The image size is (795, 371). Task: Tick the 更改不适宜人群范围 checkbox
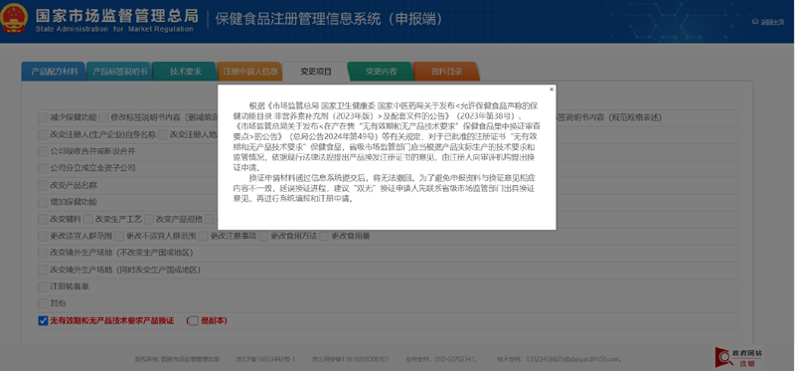[119, 236]
